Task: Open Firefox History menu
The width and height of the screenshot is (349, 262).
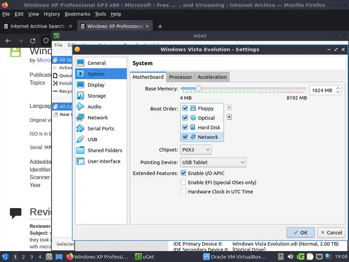Action: click(52, 14)
